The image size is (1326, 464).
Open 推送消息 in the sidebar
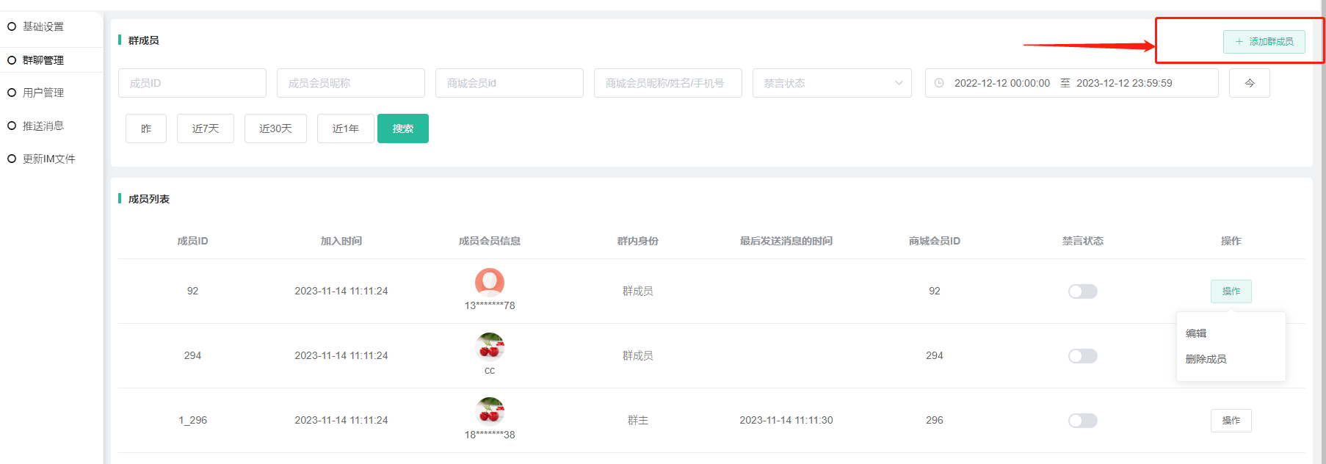(x=43, y=126)
